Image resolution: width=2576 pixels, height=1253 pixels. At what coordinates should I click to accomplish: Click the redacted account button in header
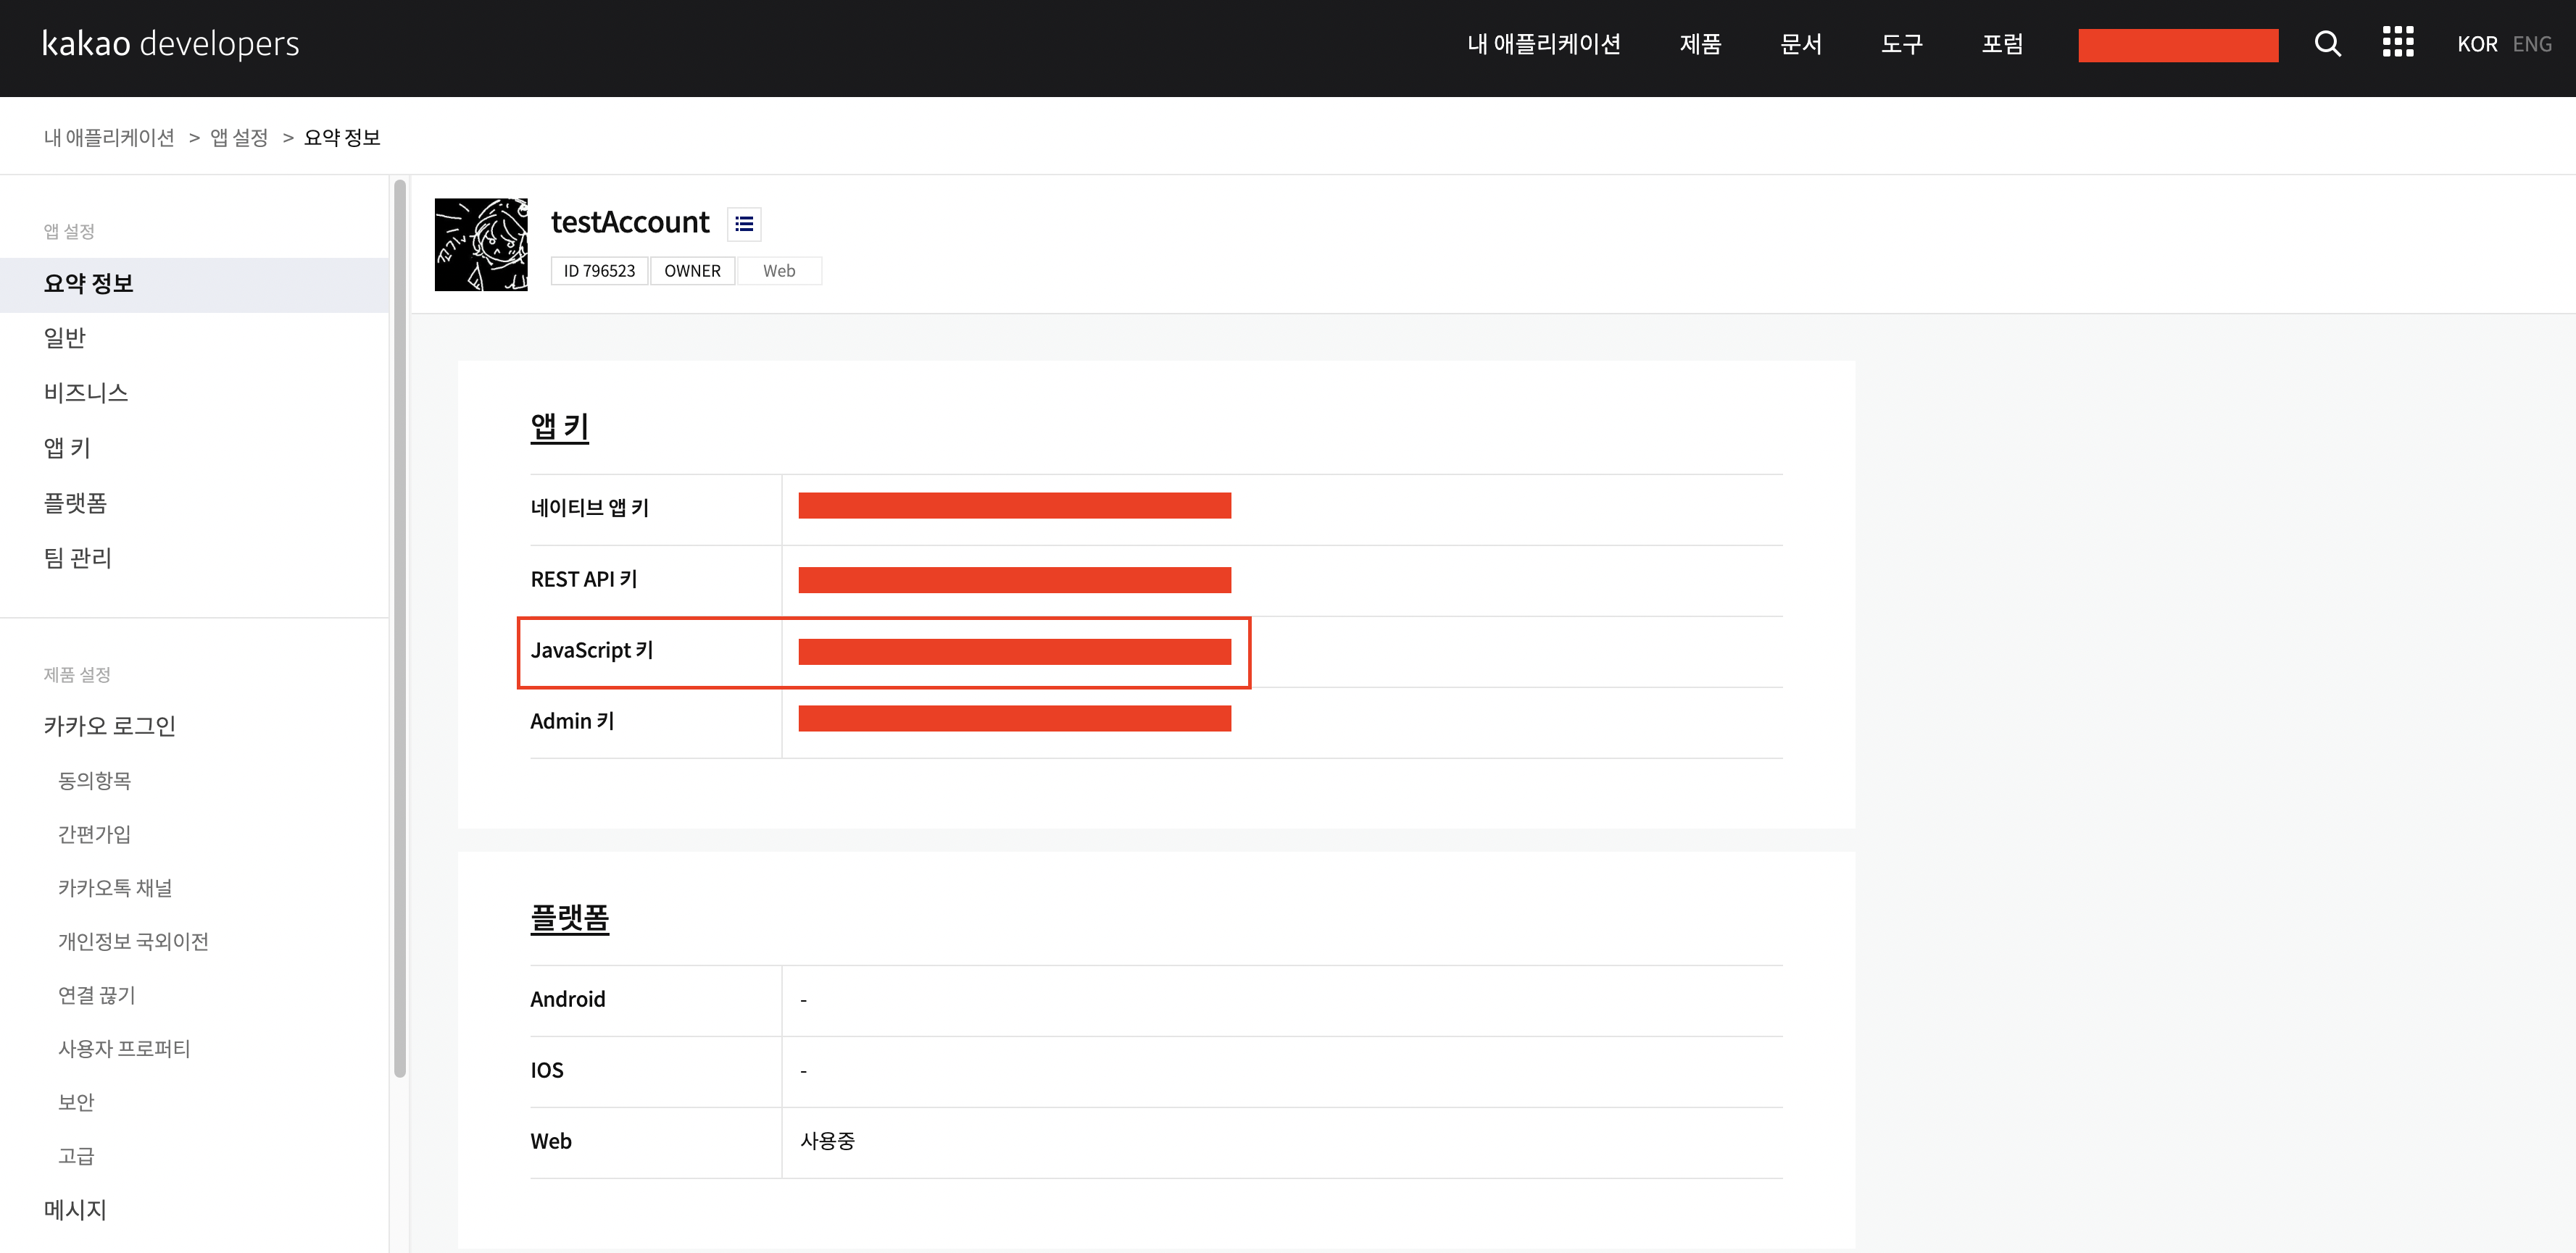click(2177, 45)
